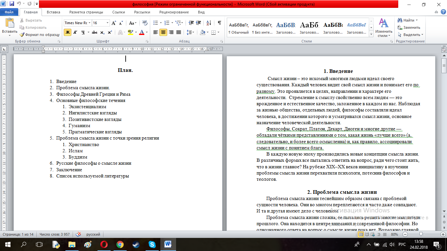Justify text alignment in paragraph group
Viewport: 447px width, 251px height.
tap(179, 32)
